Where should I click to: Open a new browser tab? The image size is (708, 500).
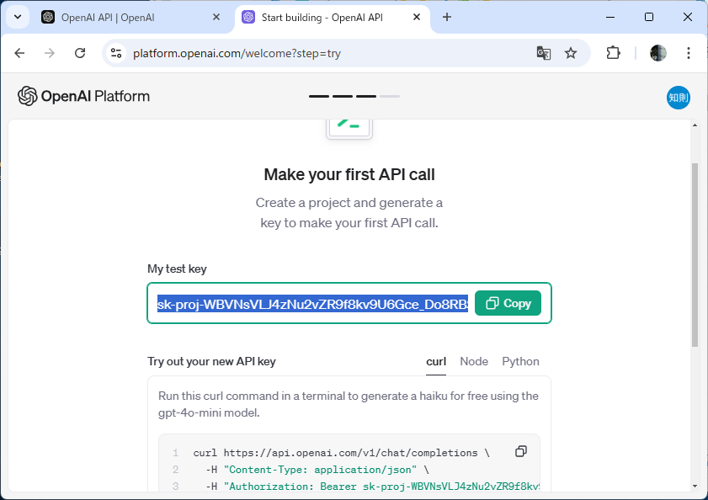pyautogui.click(x=446, y=17)
